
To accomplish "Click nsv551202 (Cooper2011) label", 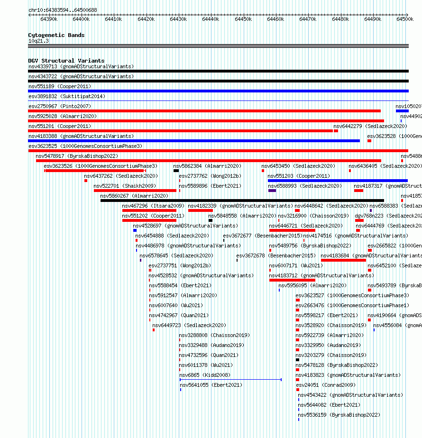I will coord(153,216).
